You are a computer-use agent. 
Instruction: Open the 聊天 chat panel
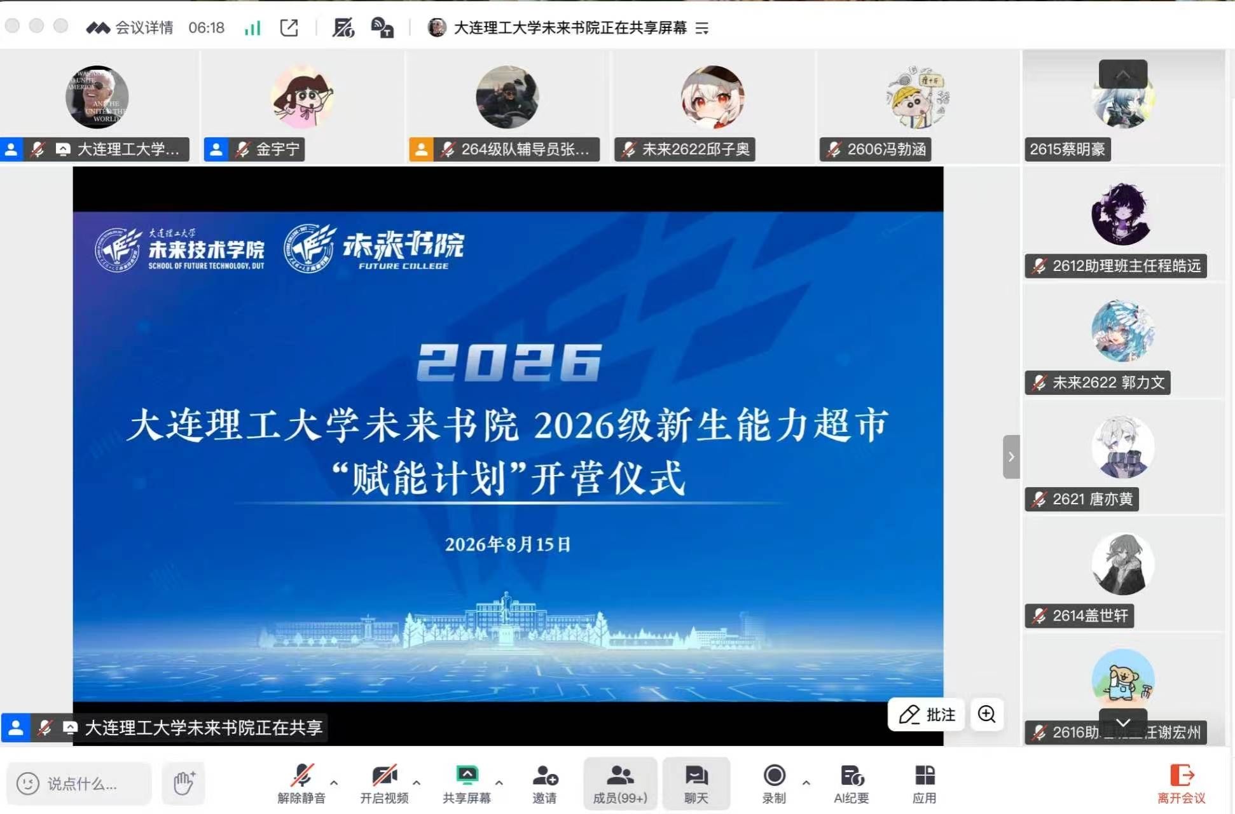[696, 783]
